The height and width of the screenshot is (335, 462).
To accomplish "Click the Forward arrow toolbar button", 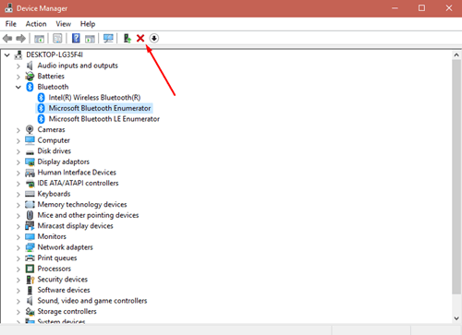I will pyautogui.click(x=21, y=39).
